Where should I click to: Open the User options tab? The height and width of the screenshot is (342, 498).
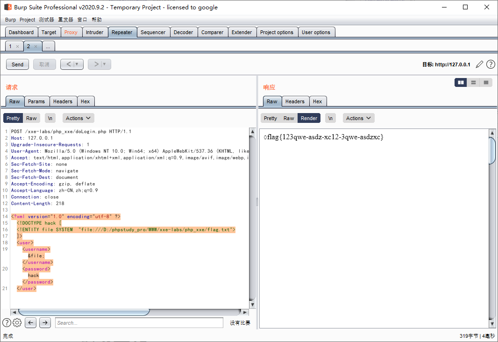click(x=316, y=32)
